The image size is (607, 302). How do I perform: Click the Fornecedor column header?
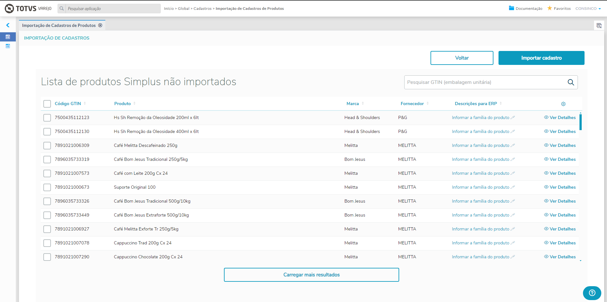412,104
